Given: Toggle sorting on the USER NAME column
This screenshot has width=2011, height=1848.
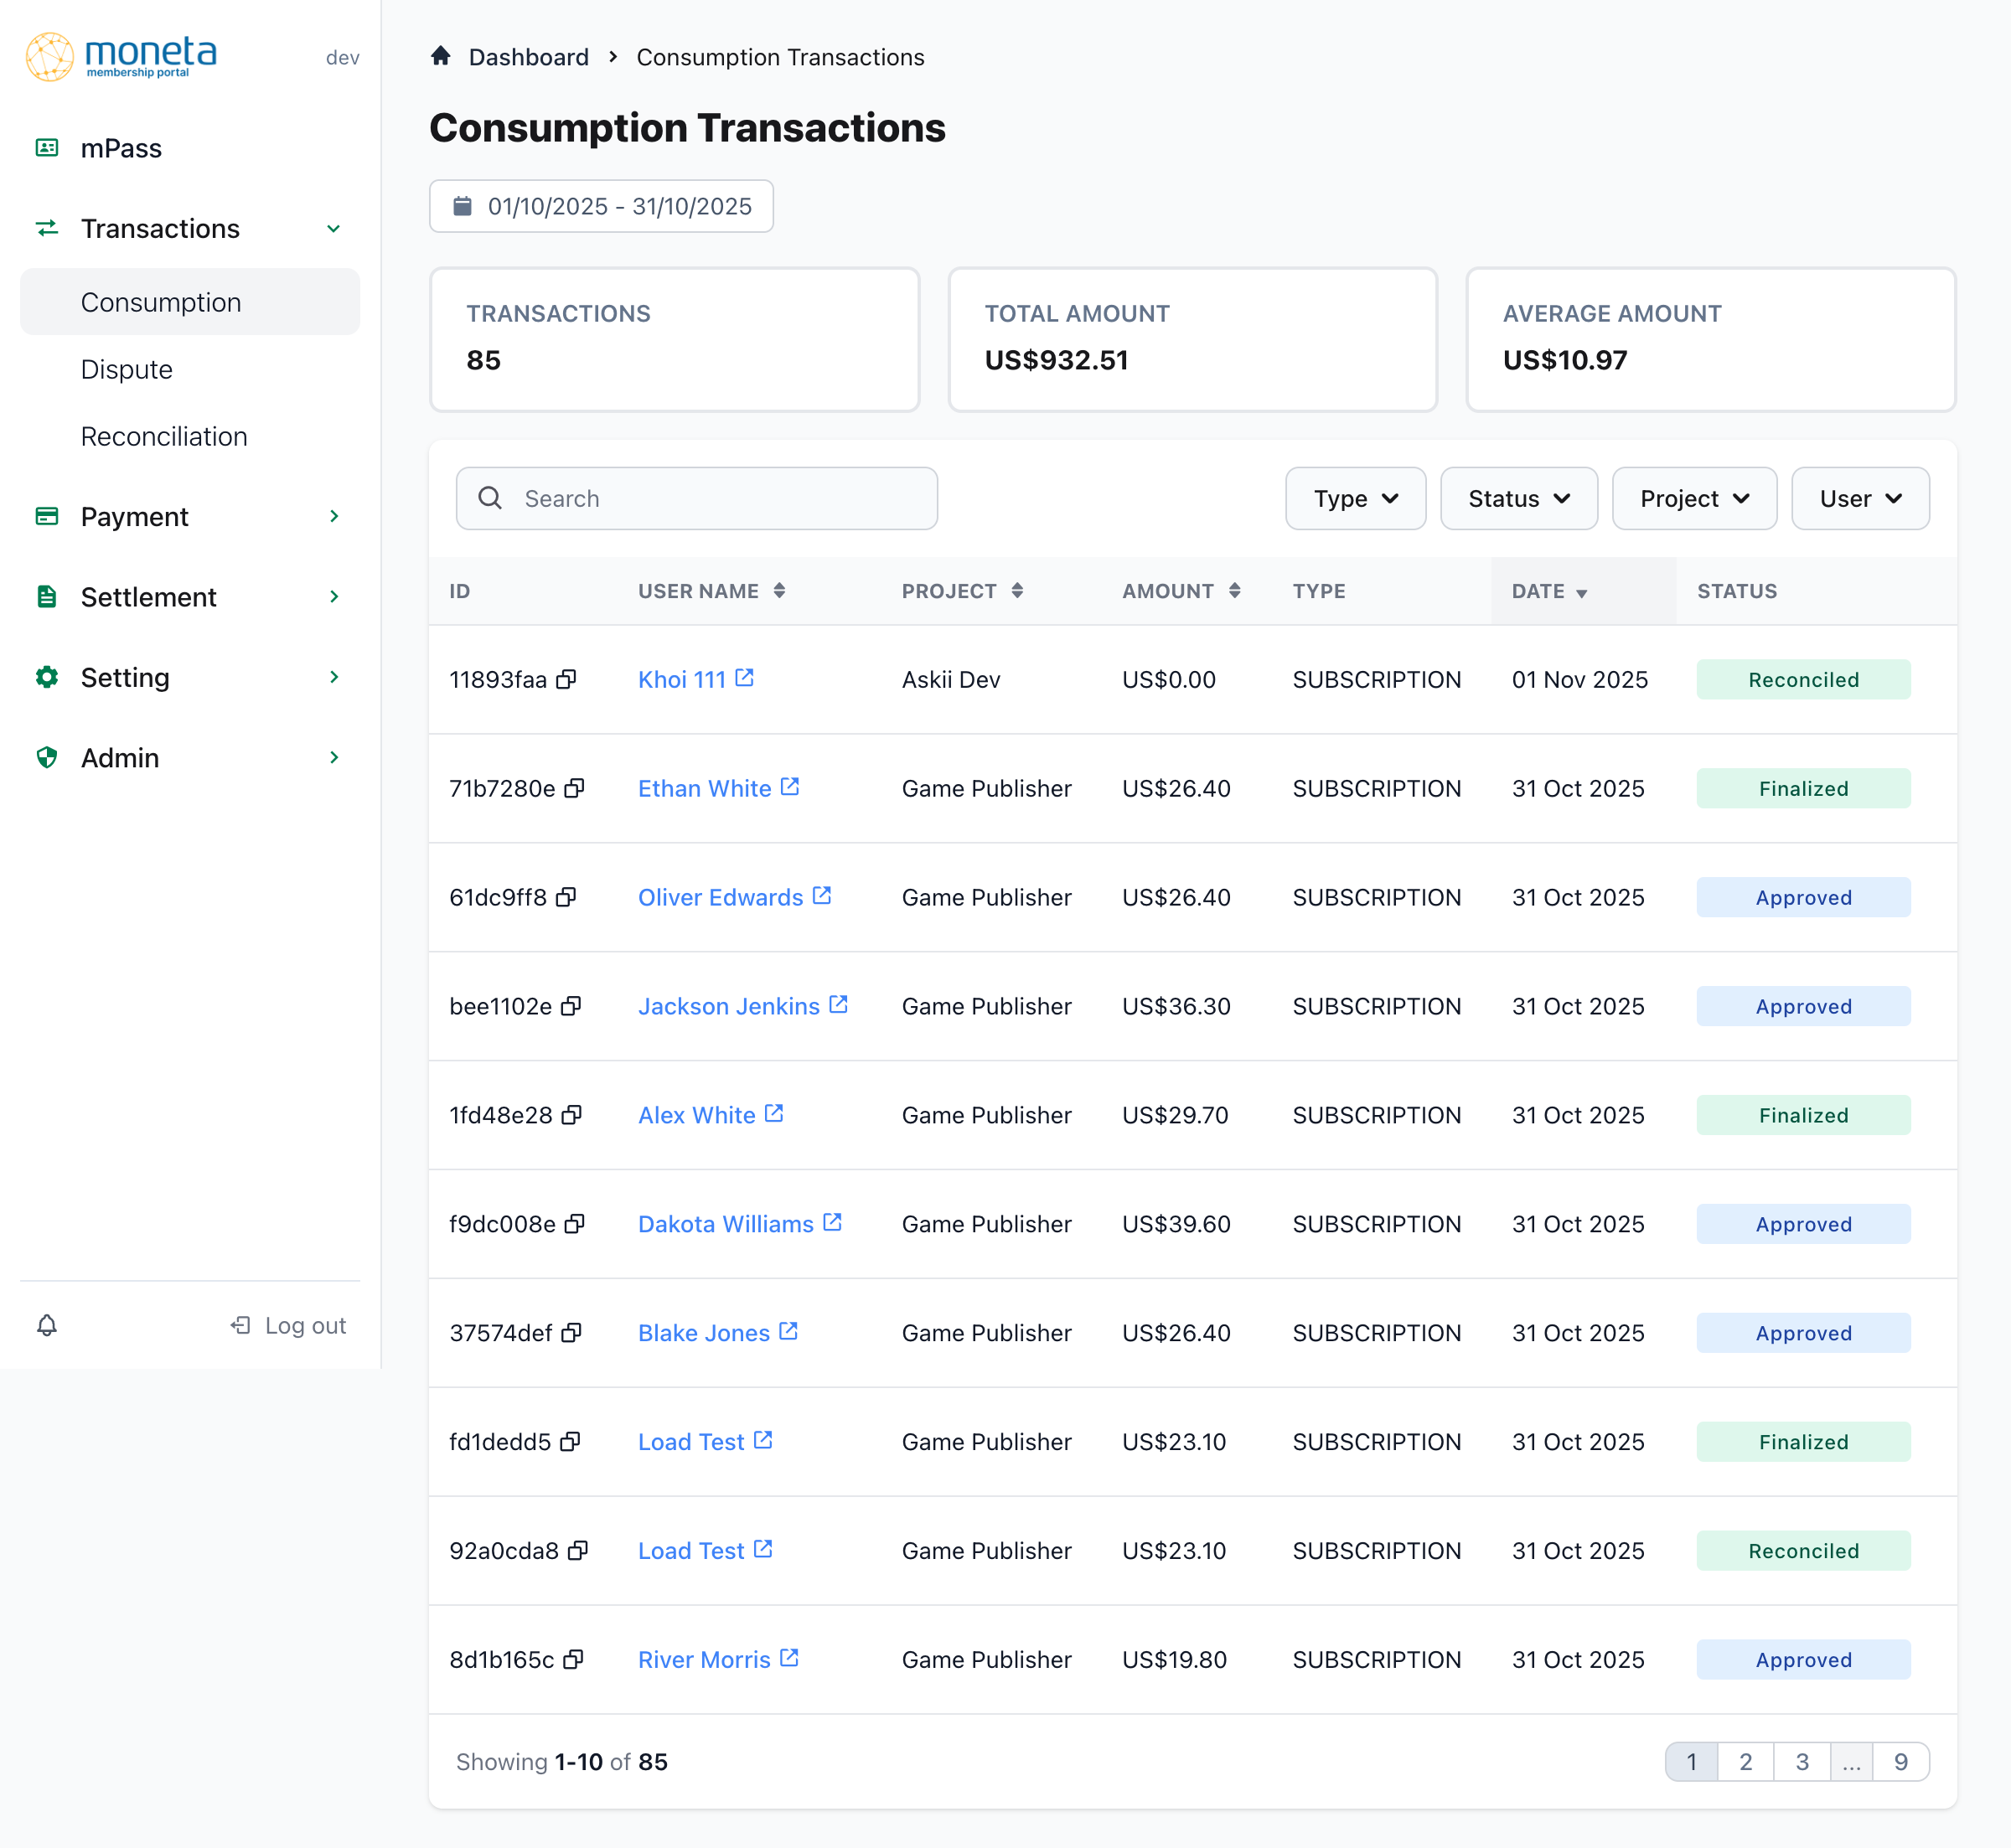Looking at the screenshot, I should point(781,590).
